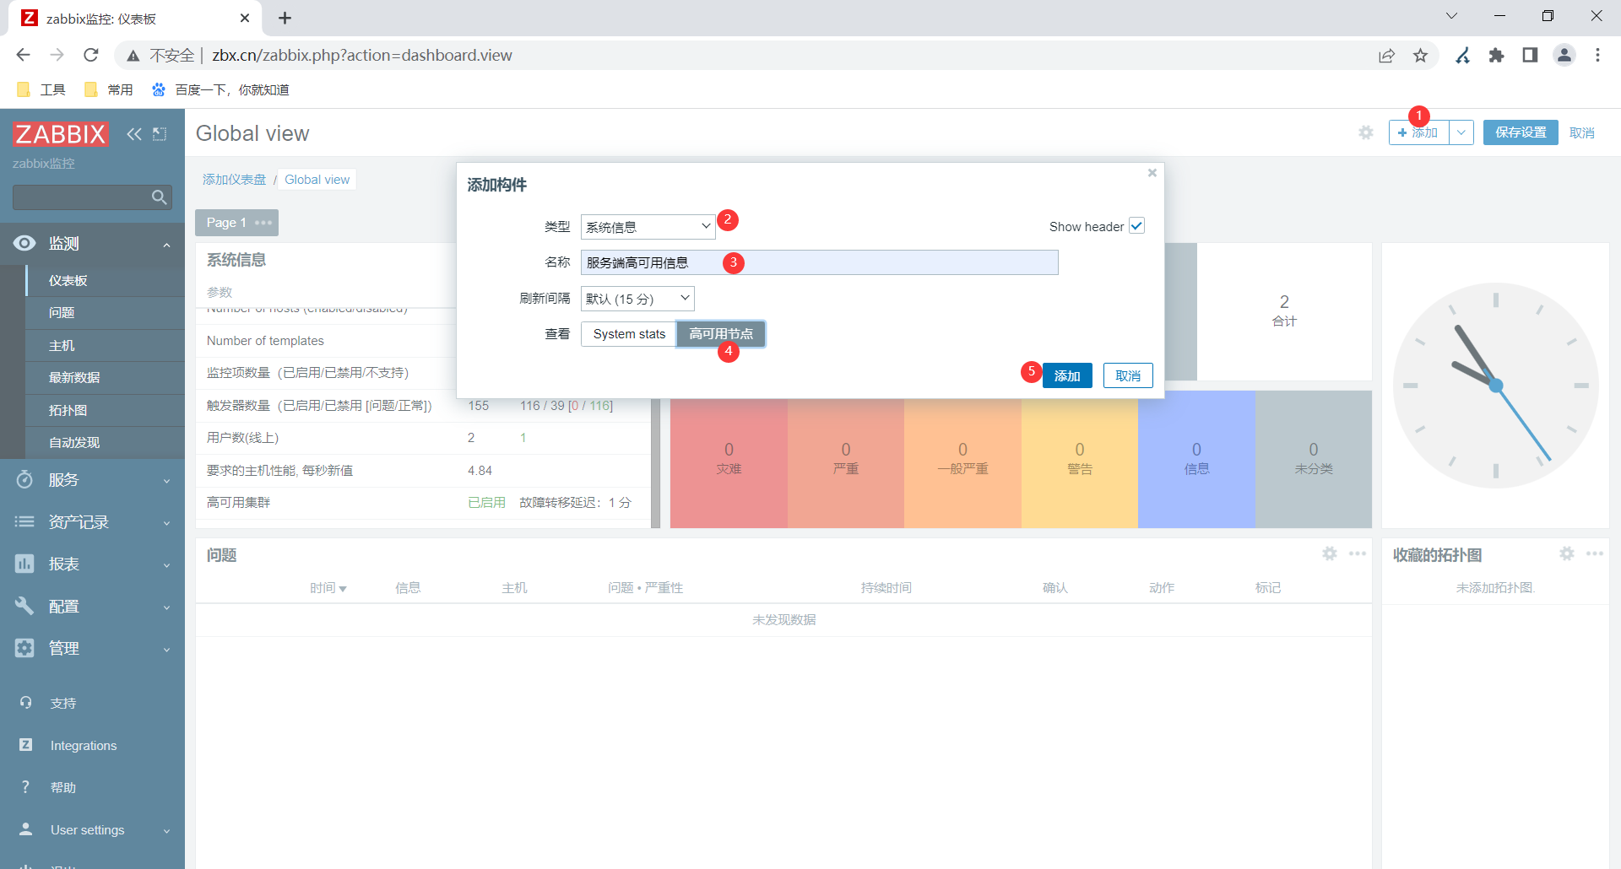Select the Page 1 dashboard tab
The height and width of the screenshot is (869, 1621).
[226, 223]
